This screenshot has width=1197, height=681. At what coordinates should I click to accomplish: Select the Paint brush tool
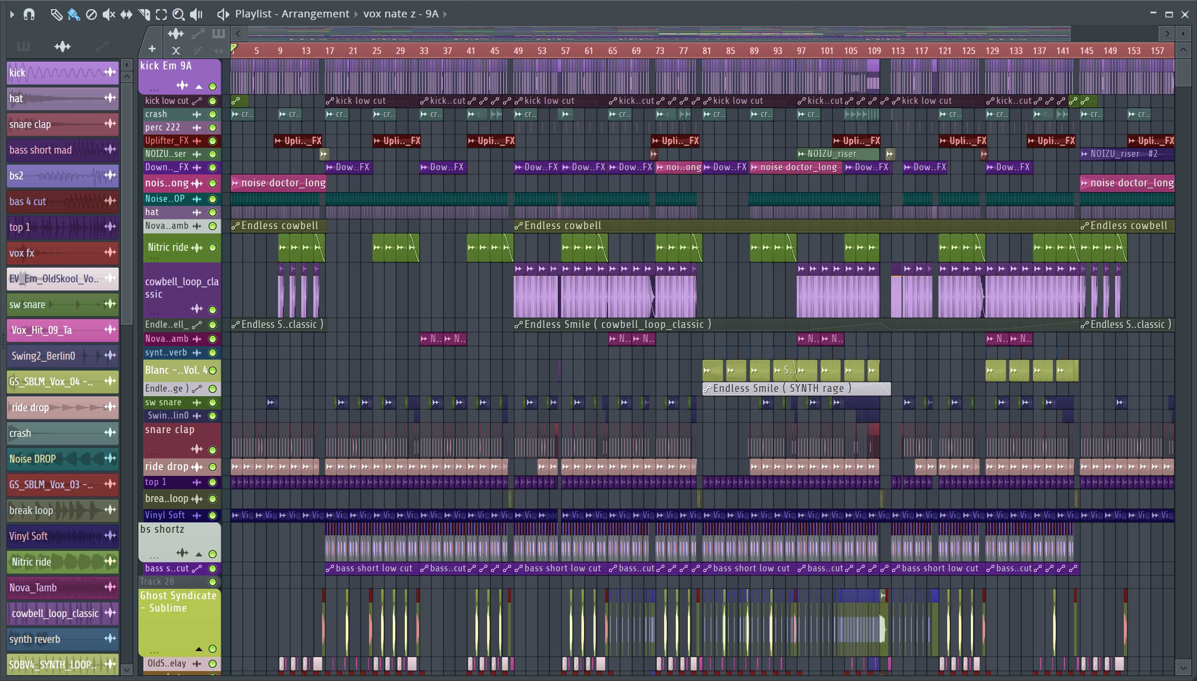point(74,15)
